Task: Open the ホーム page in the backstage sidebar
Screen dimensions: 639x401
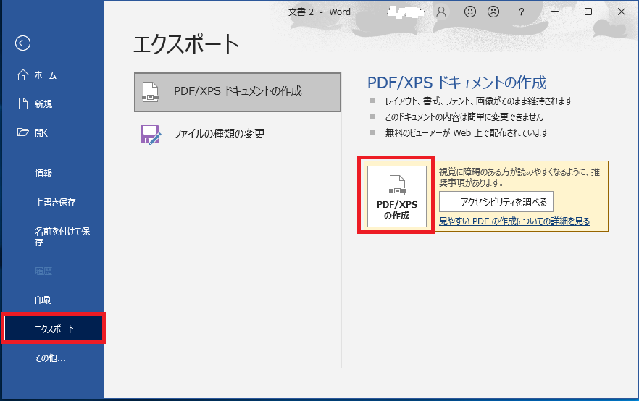Action: coord(53,75)
